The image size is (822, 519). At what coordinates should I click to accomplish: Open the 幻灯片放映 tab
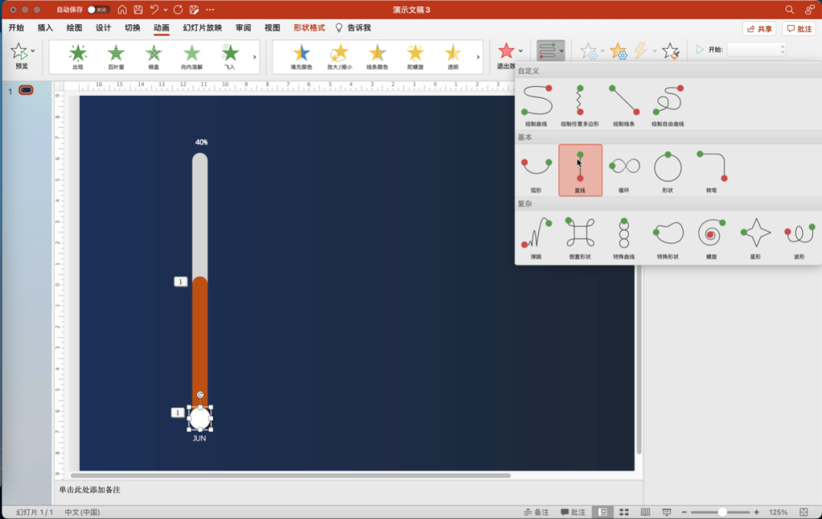[202, 28]
